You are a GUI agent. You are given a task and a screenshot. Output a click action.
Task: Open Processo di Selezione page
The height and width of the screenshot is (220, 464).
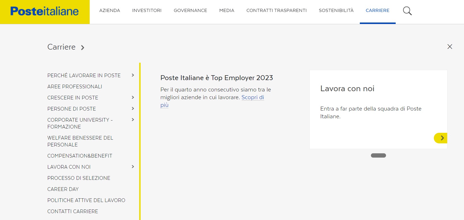[x=79, y=178]
